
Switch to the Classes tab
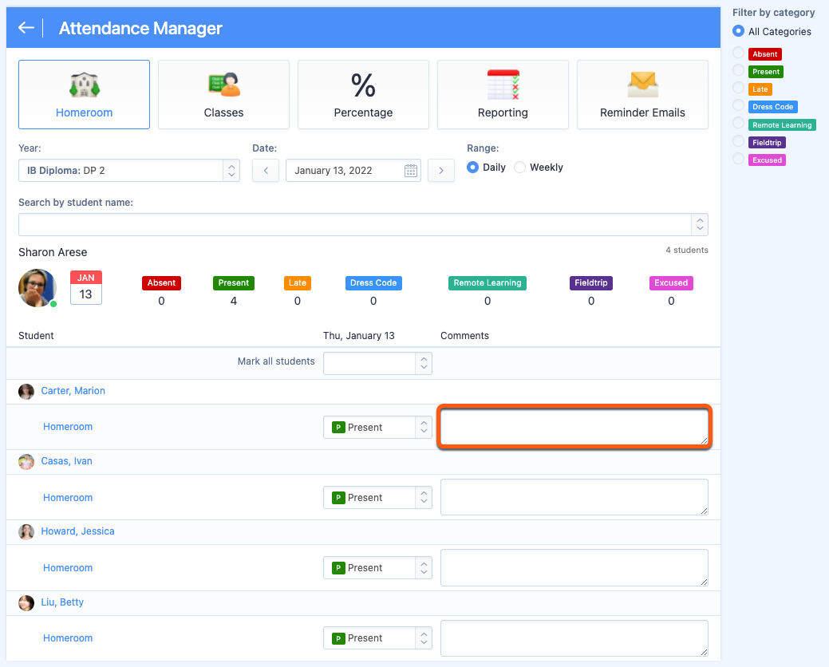point(223,95)
